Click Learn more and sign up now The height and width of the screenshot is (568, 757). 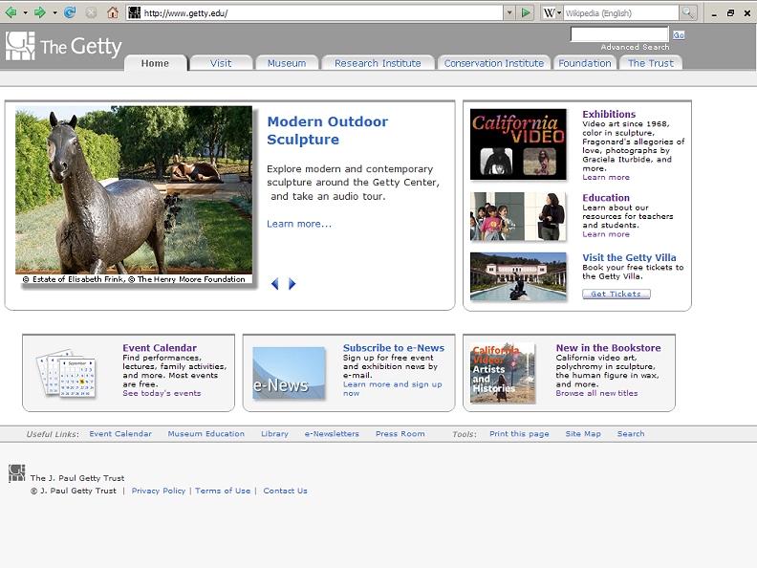[x=393, y=389]
